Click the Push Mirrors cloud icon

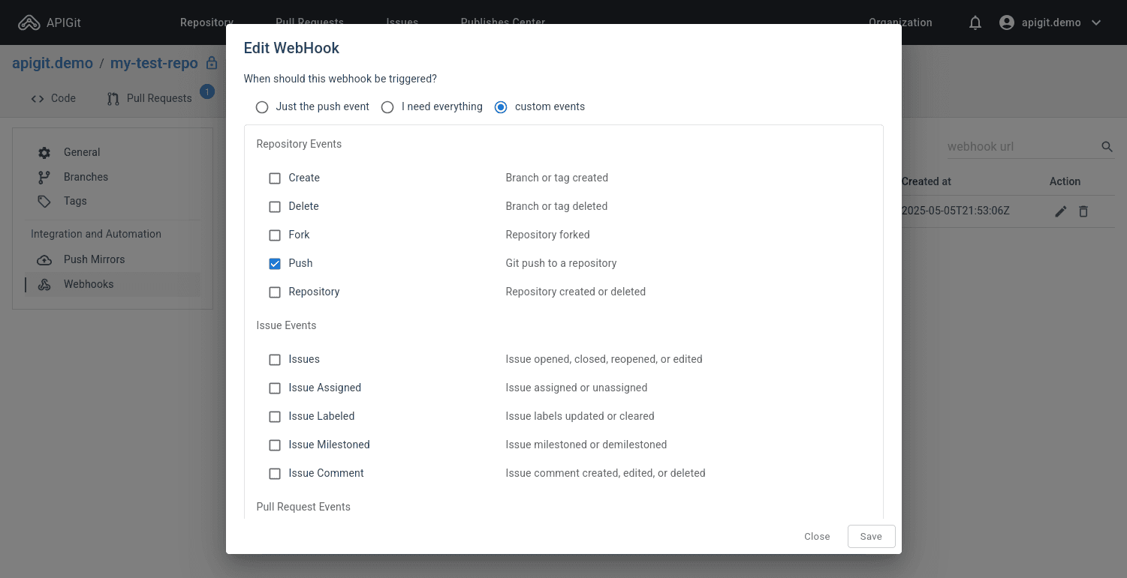(x=44, y=259)
